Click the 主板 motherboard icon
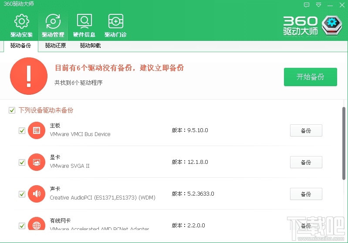Image resolution: width=348 pixels, height=243 pixels. pyautogui.click(x=37, y=130)
